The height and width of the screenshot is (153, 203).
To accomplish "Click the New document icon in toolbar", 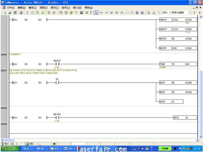I will [x=5, y=13].
